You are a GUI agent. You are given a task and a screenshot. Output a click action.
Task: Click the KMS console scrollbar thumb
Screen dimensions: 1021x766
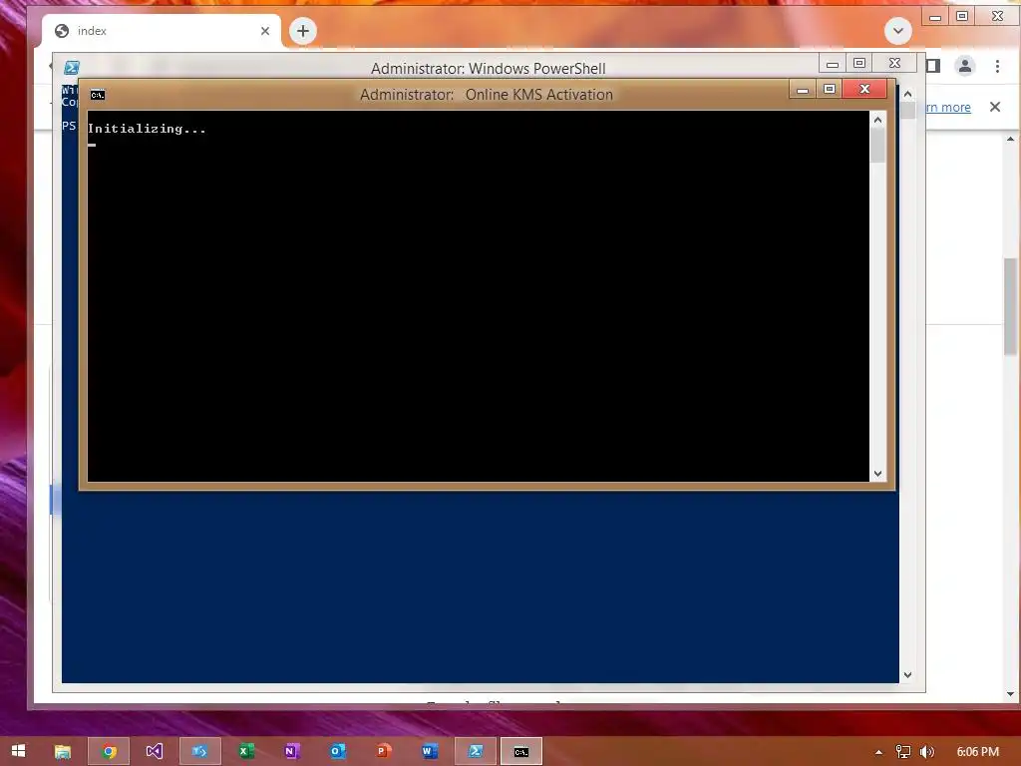(x=877, y=146)
